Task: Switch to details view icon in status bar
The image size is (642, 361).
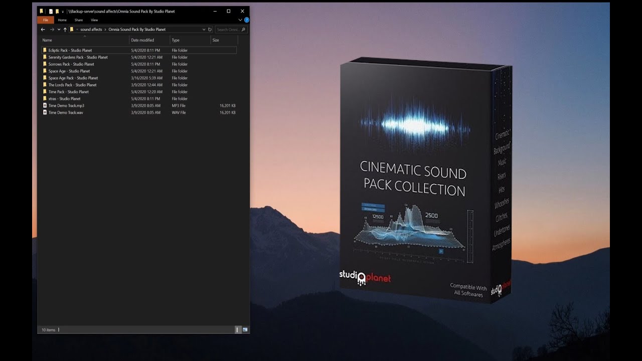Action: pos(238,329)
